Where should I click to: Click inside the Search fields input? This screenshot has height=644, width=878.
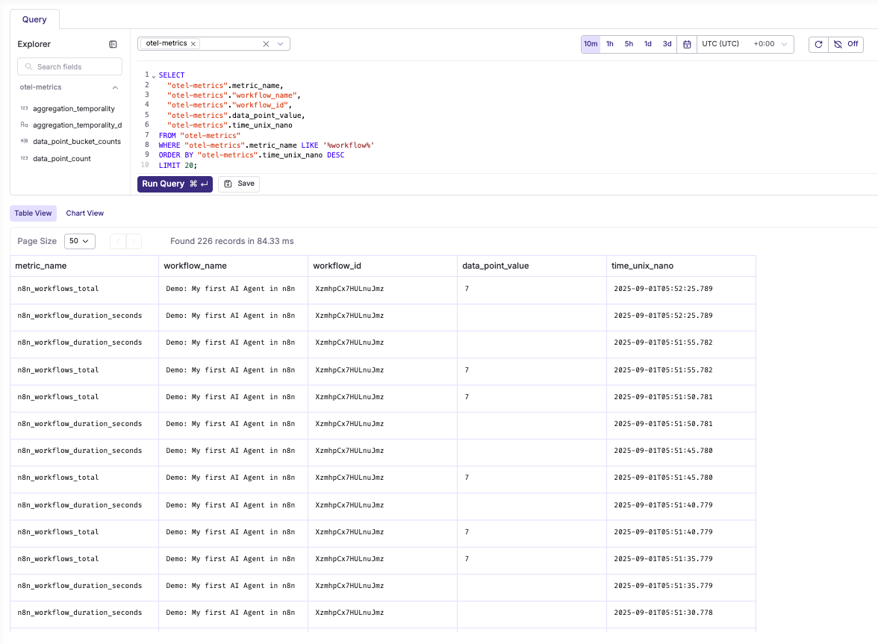click(x=70, y=66)
